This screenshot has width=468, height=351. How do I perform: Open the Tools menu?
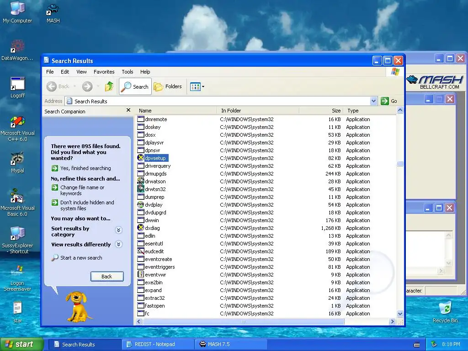tap(127, 72)
